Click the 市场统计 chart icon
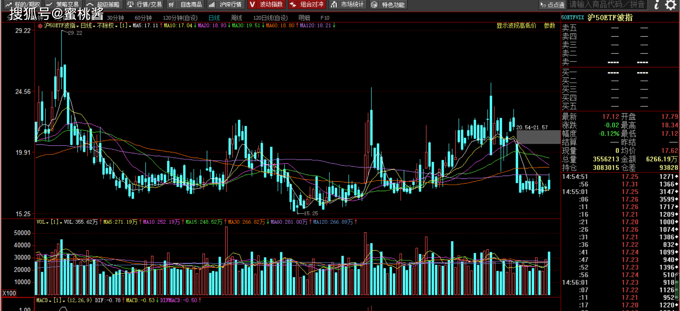This screenshot has width=680, height=311. [334, 4]
